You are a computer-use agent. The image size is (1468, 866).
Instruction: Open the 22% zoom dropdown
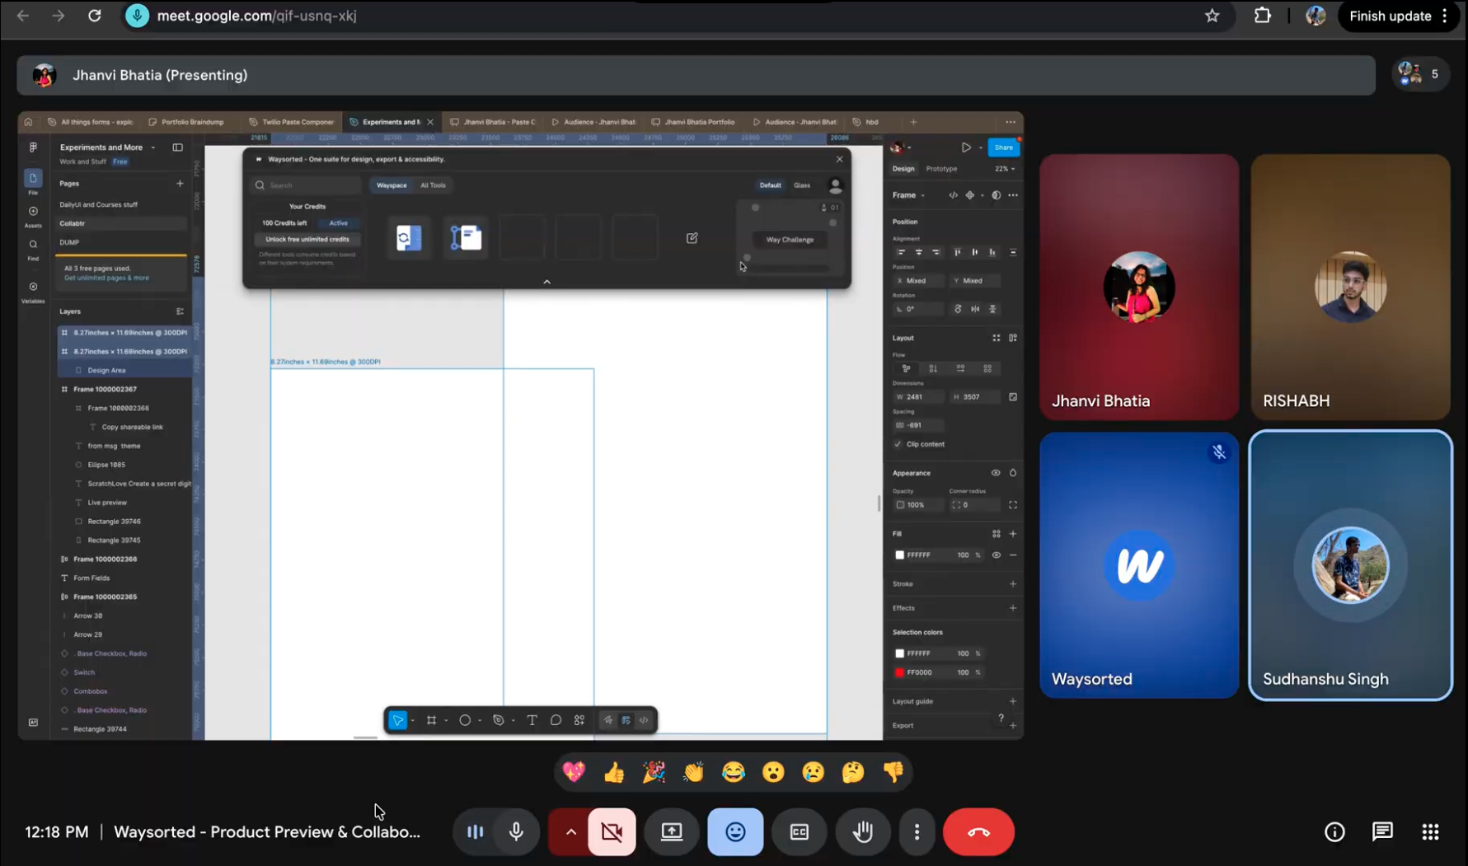click(1005, 169)
